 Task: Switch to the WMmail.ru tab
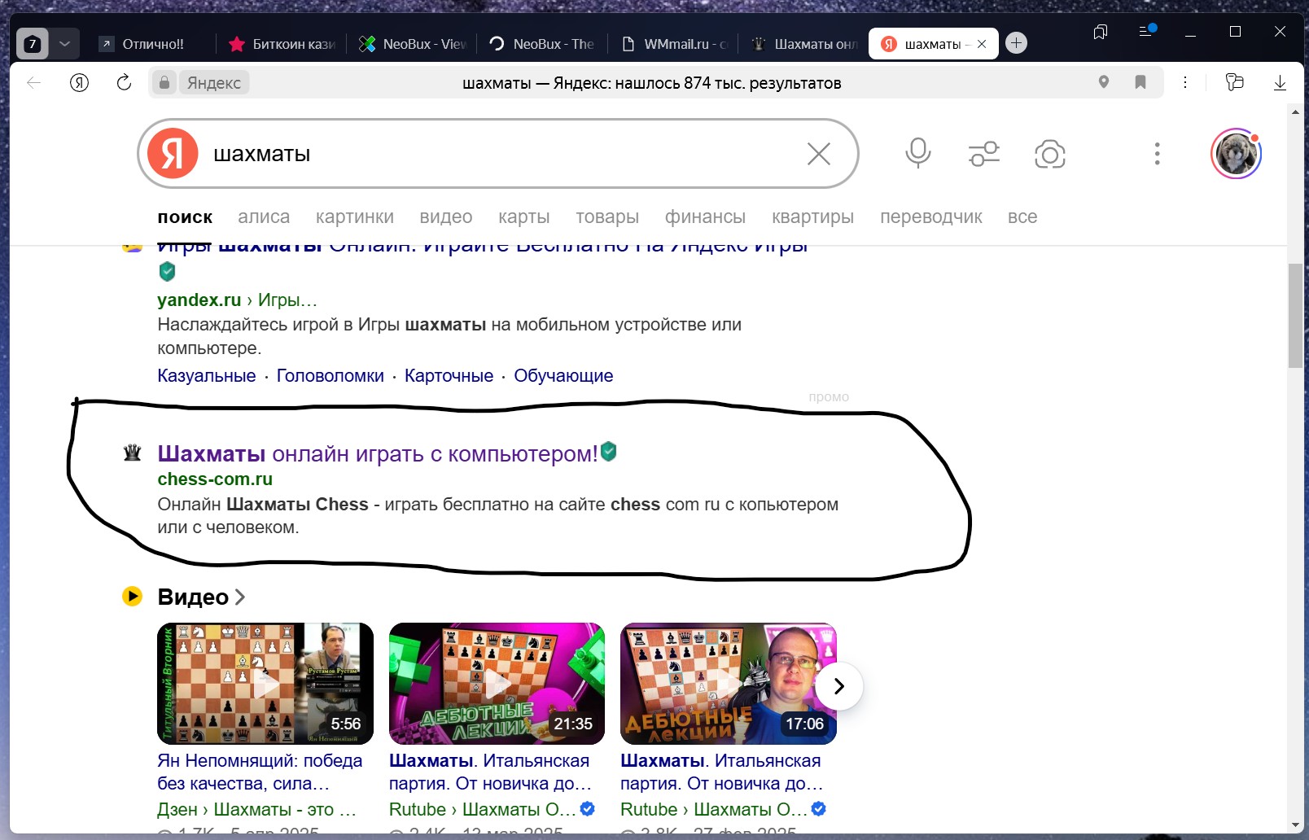(672, 44)
